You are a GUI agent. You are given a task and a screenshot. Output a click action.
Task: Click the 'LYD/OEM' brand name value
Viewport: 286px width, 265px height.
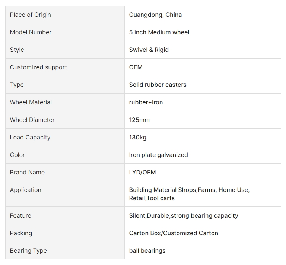coord(143,172)
